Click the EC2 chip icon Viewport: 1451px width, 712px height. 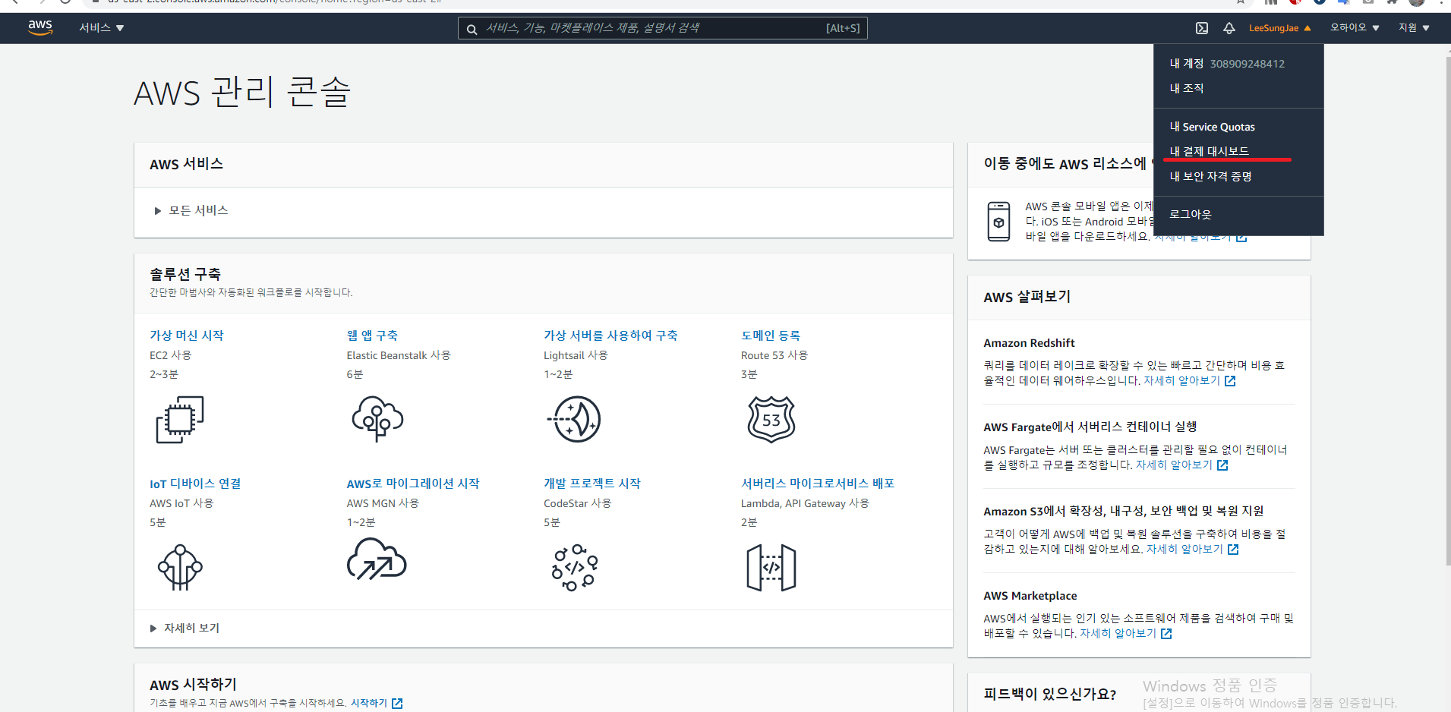point(180,419)
